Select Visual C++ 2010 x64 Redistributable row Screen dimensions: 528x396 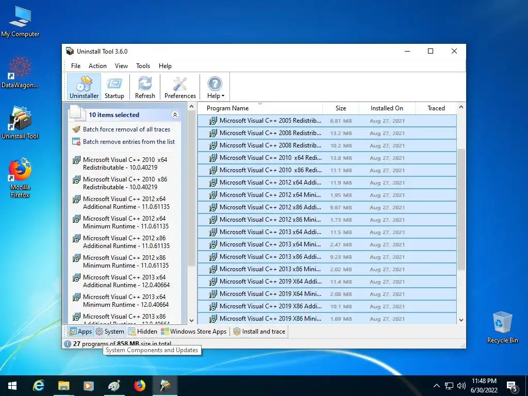327,158
